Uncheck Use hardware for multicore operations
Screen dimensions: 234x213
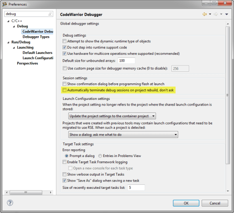click(x=65, y=54)
